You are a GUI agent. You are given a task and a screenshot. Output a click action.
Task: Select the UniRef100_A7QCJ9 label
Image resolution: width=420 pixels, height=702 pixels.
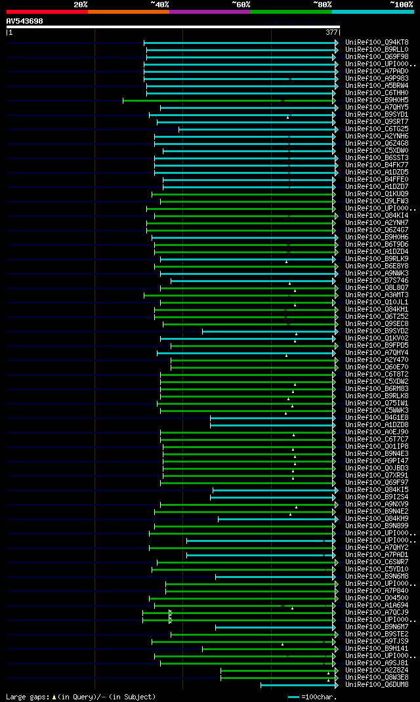(x=377, y=613)
